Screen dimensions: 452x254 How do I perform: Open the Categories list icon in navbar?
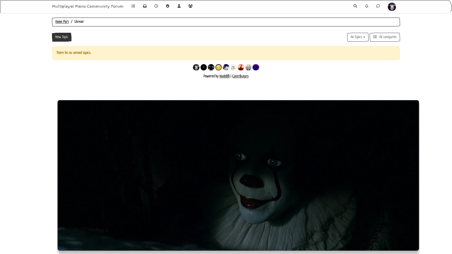coord(133,6)
